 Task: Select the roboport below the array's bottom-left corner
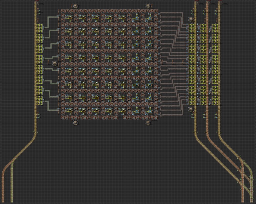75,123
